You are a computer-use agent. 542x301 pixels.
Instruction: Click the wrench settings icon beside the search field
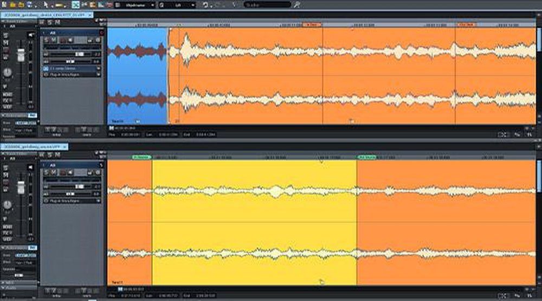(x=296, y=5)
